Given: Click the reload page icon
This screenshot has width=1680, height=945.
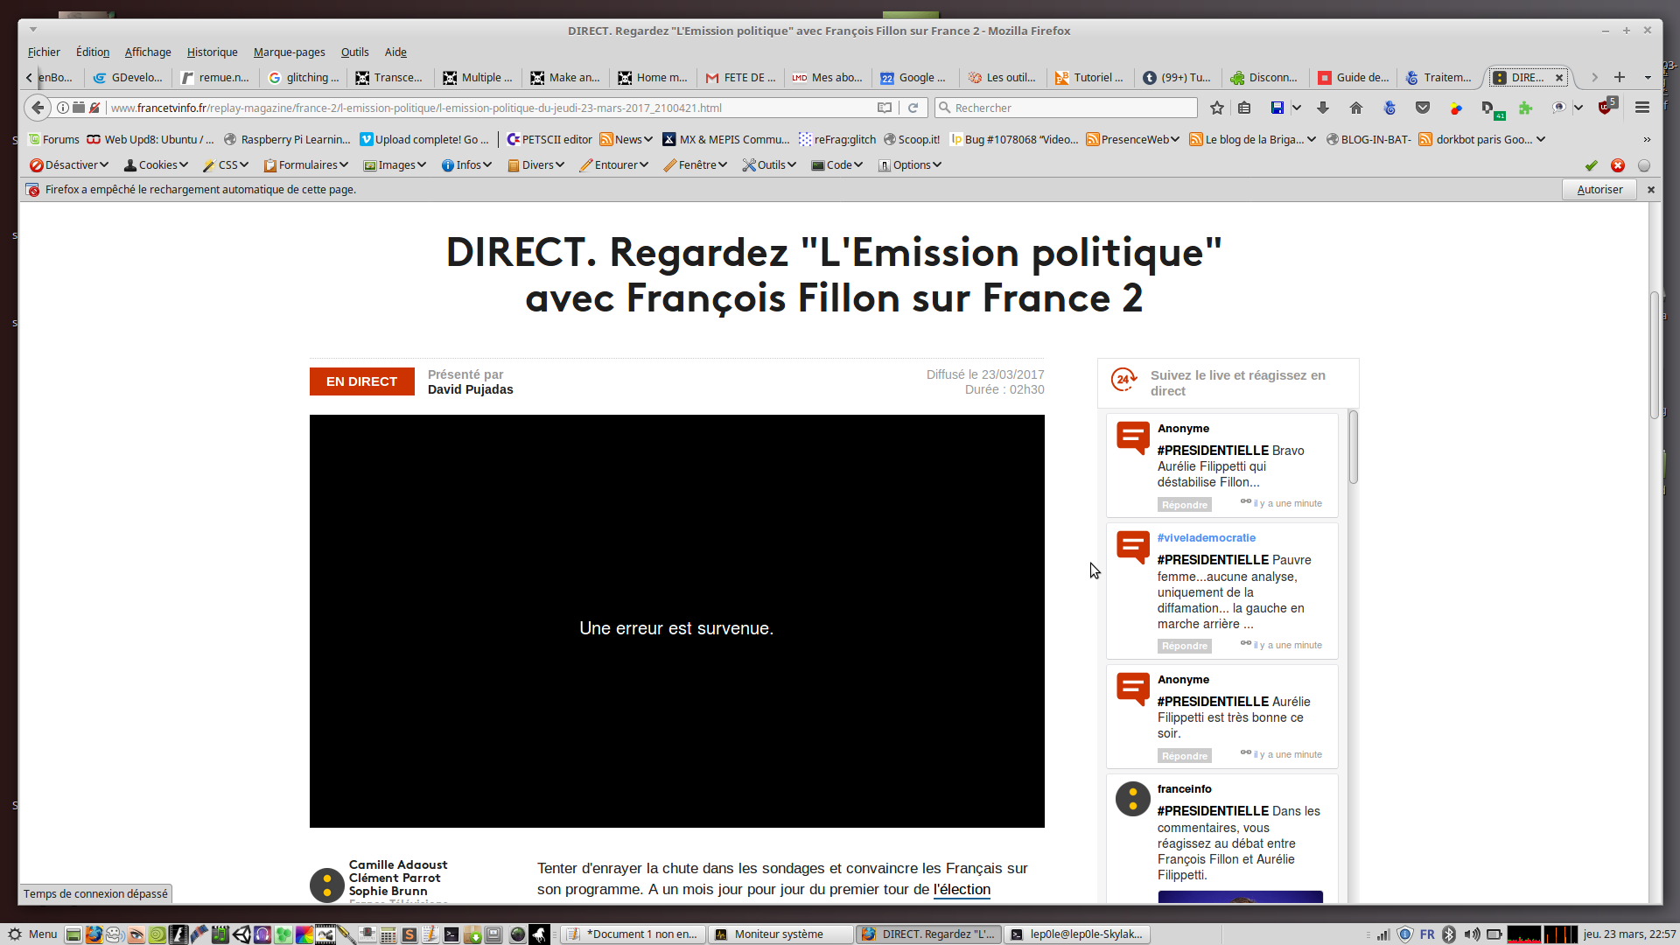Looking at the screenshot, I should pos(913,108).
